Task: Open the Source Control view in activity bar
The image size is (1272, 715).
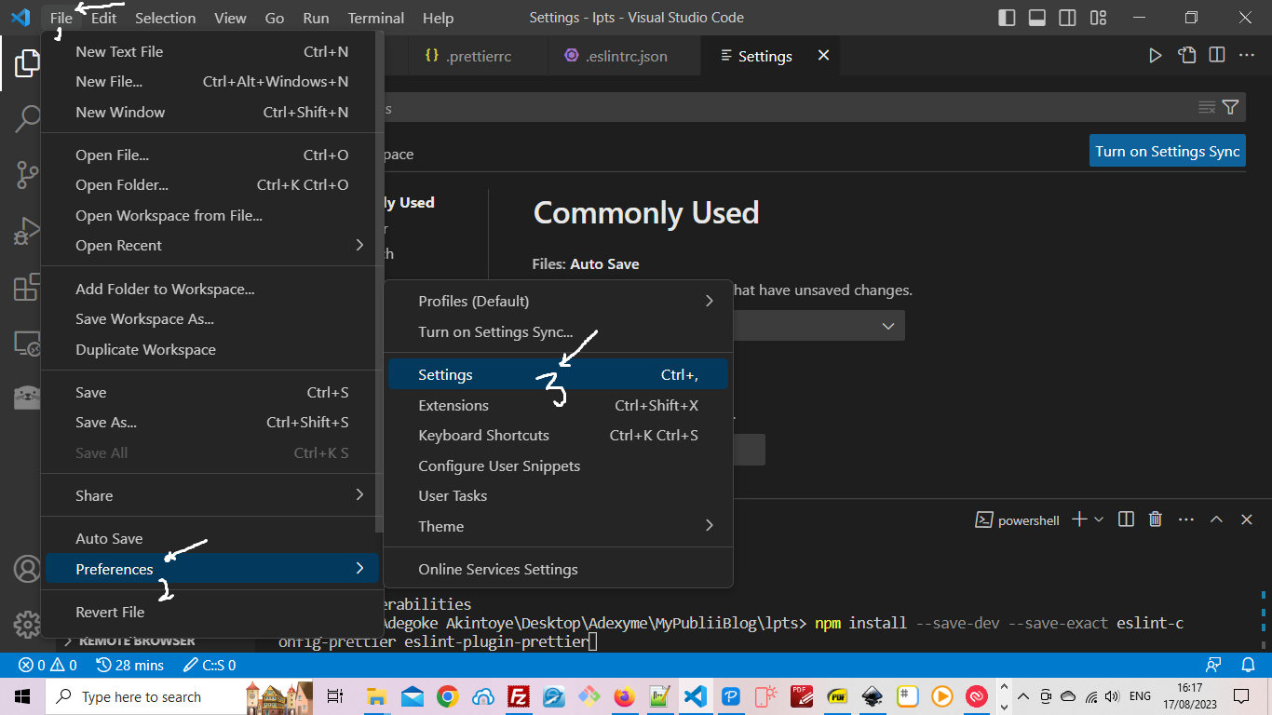Action: point(27,174)
